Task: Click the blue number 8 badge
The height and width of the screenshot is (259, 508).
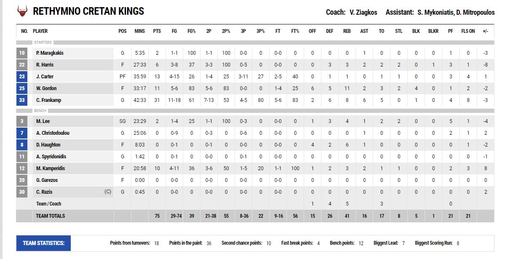Action: click(22, 145)
